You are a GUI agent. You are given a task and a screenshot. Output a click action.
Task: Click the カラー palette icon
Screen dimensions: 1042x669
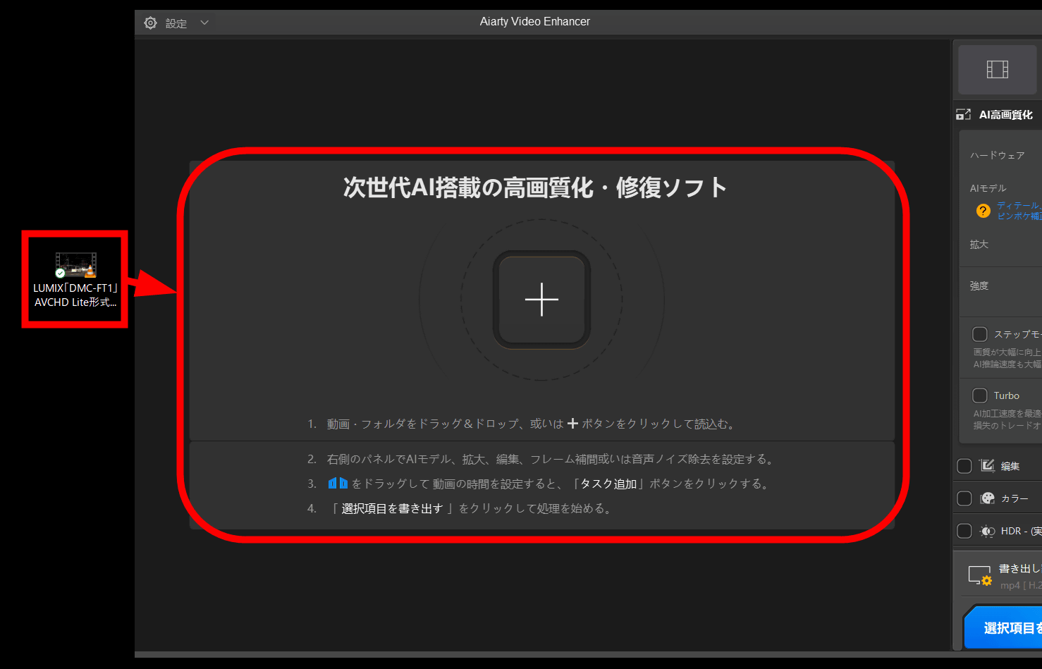coord(987,498)
